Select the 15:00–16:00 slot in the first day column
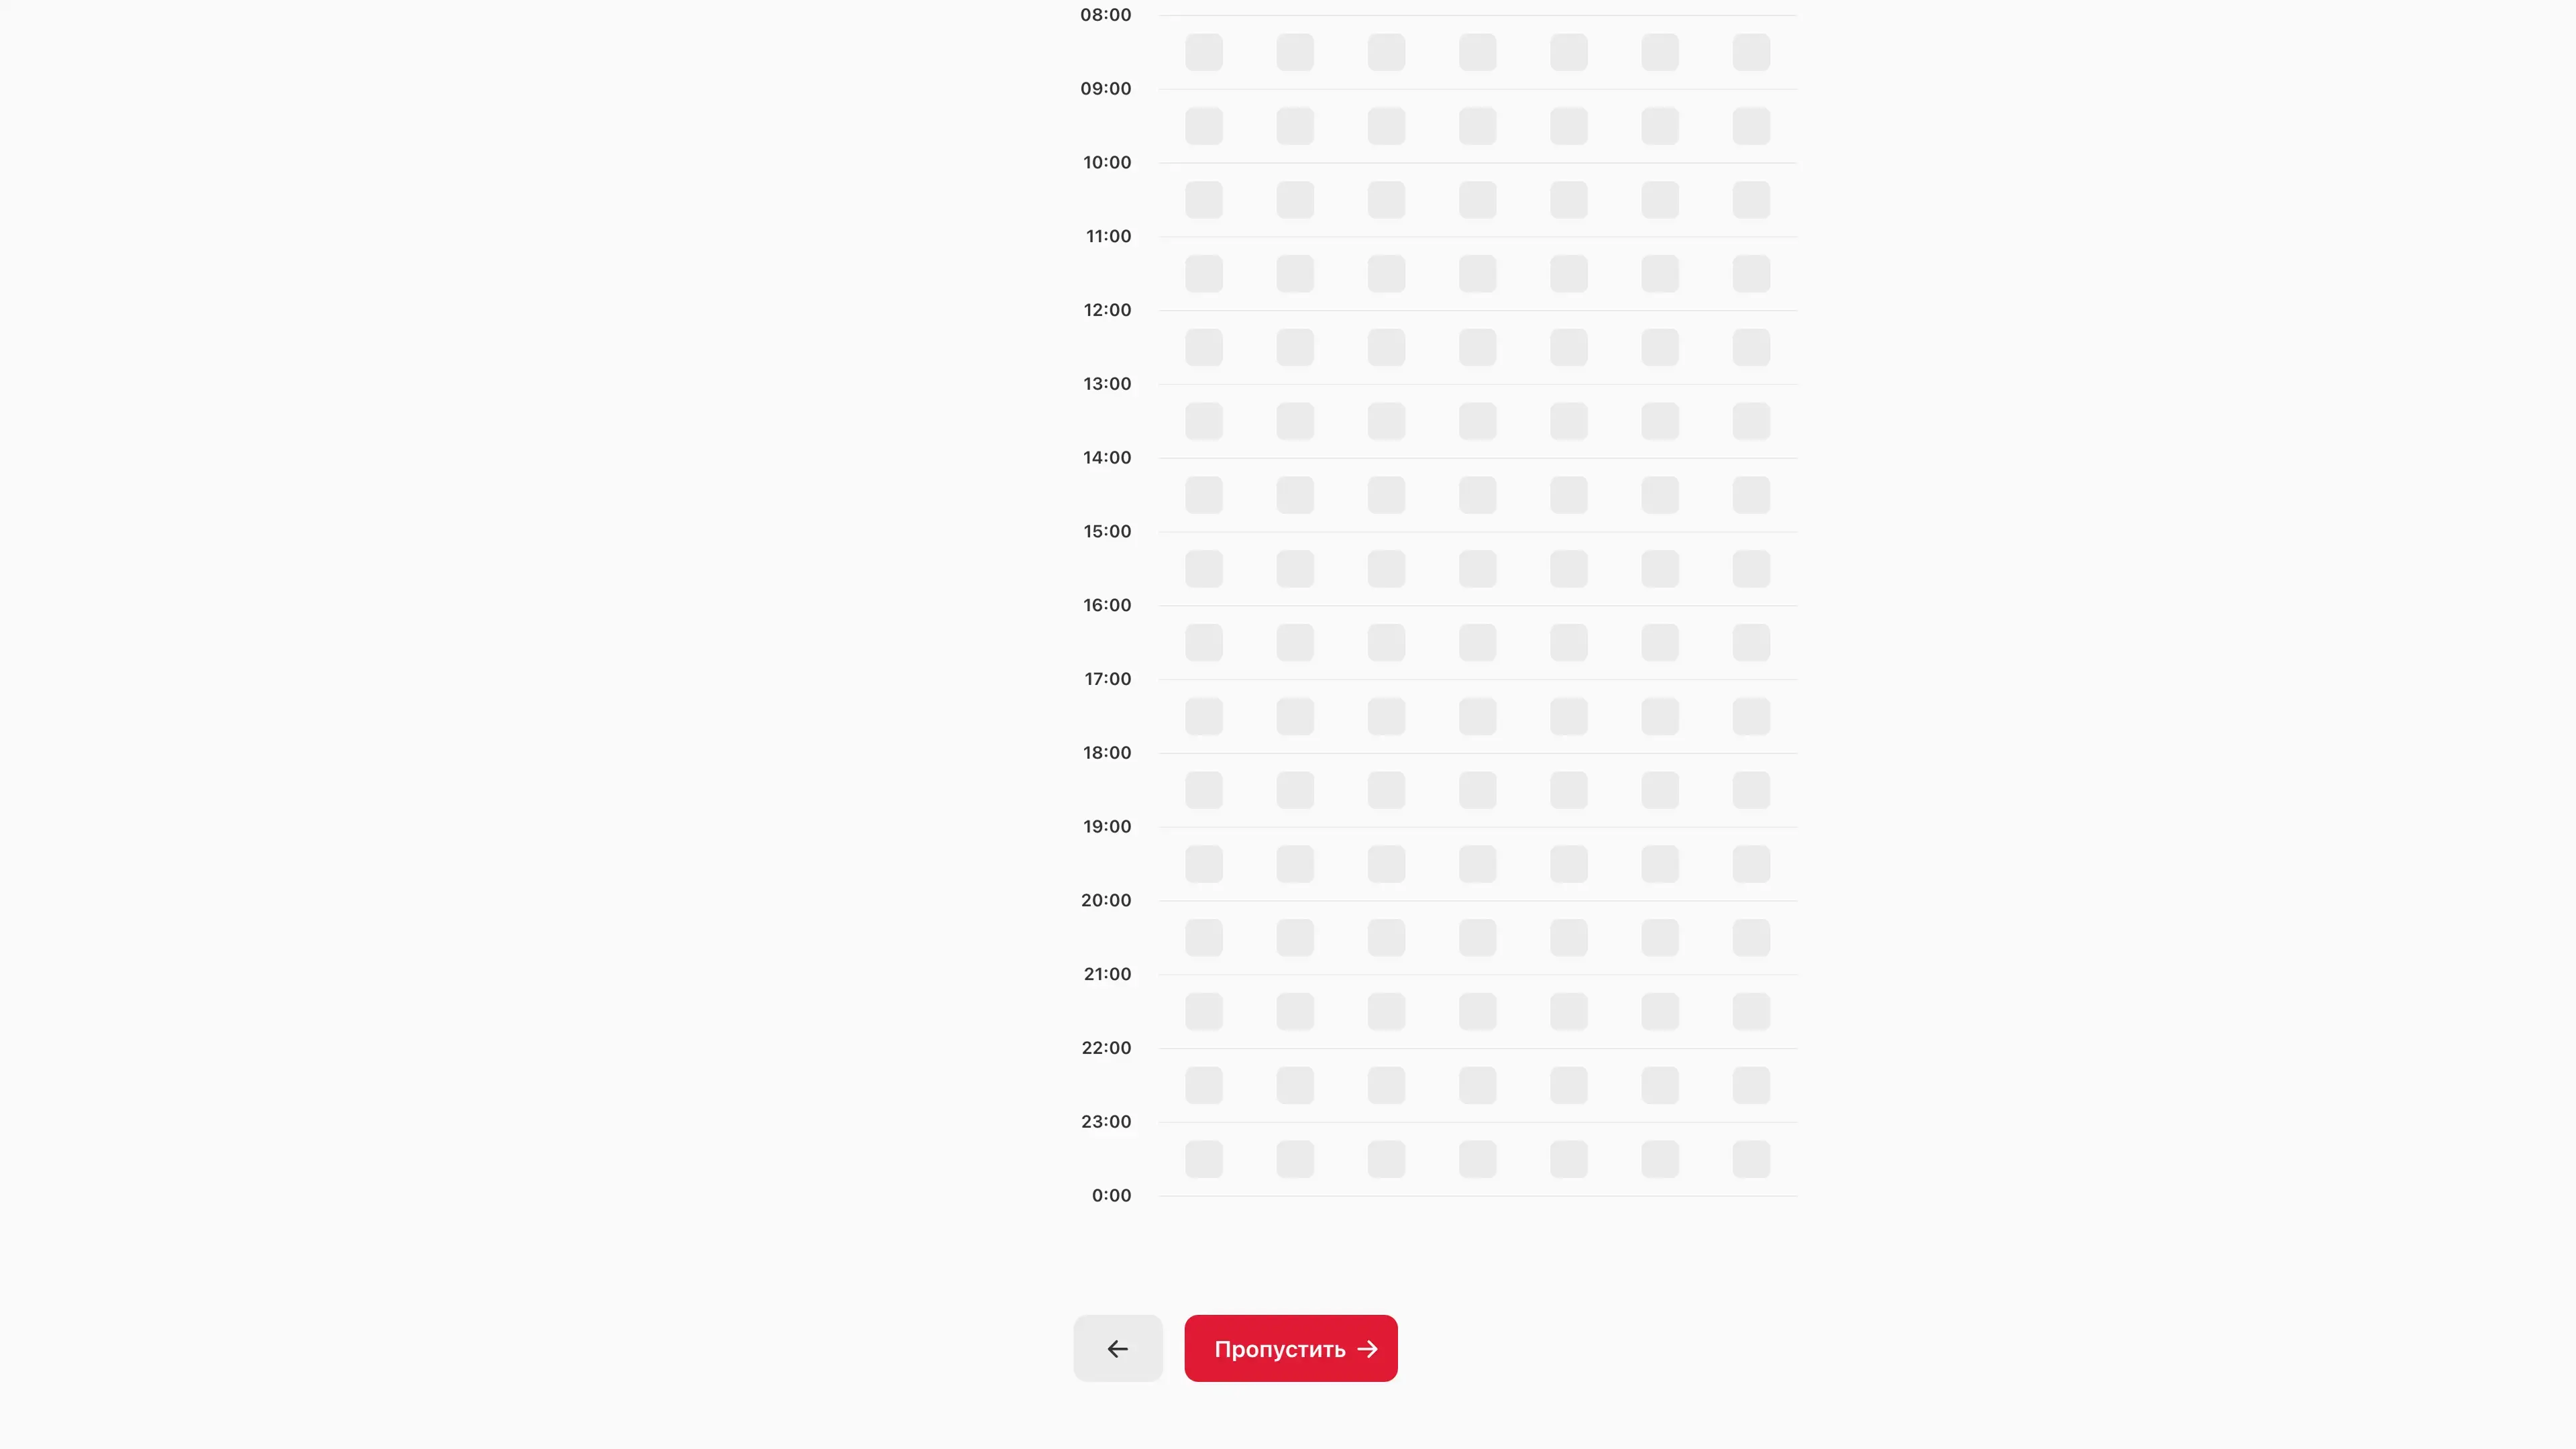 click(1204, 569)
